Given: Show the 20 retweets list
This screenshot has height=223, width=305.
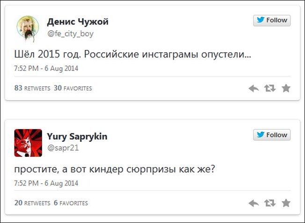Looking at the screenshot, I should (x=32, y=203).
